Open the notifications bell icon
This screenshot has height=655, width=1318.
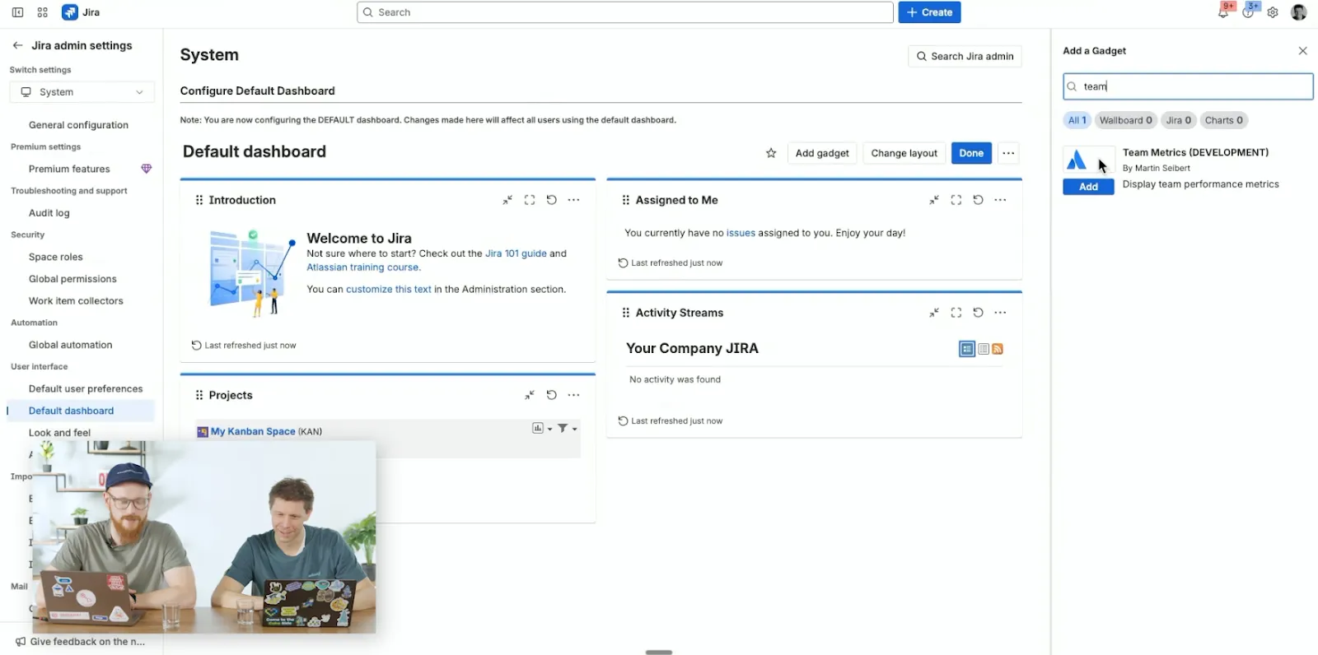coord(1223,12)
